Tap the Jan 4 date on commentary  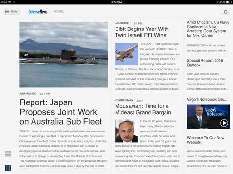coord(140,101)
